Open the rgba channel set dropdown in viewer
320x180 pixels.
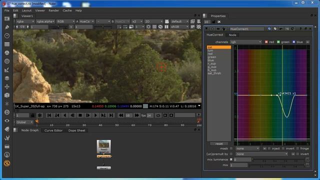pos(25,21)
